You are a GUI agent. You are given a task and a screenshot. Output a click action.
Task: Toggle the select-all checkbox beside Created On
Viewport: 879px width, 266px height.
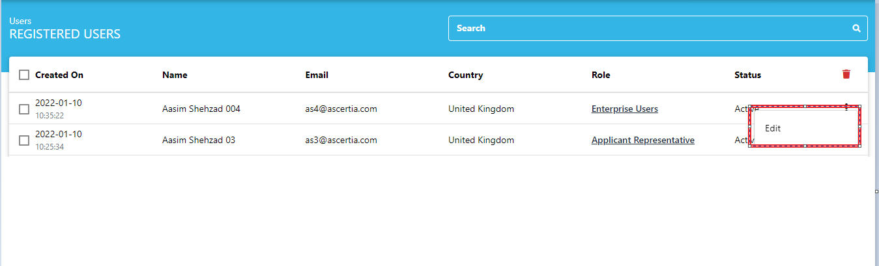24,75
